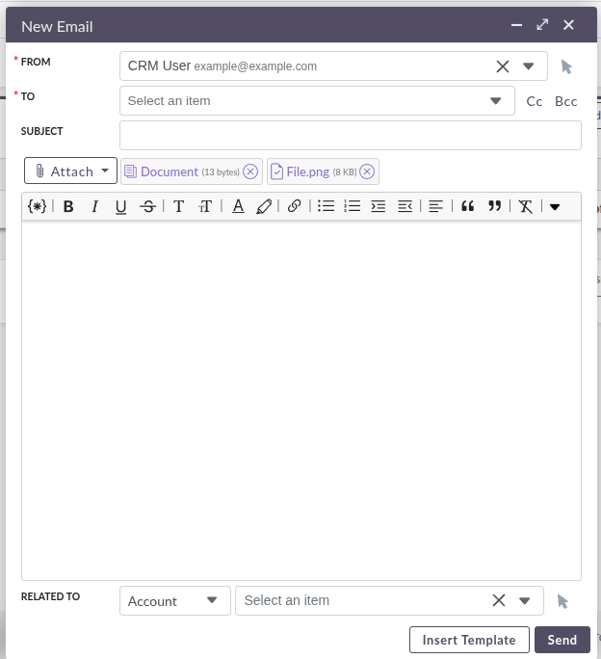Screen dimensions: 601x659
Task: Toggle bold formatting
Action: (68, 206)
